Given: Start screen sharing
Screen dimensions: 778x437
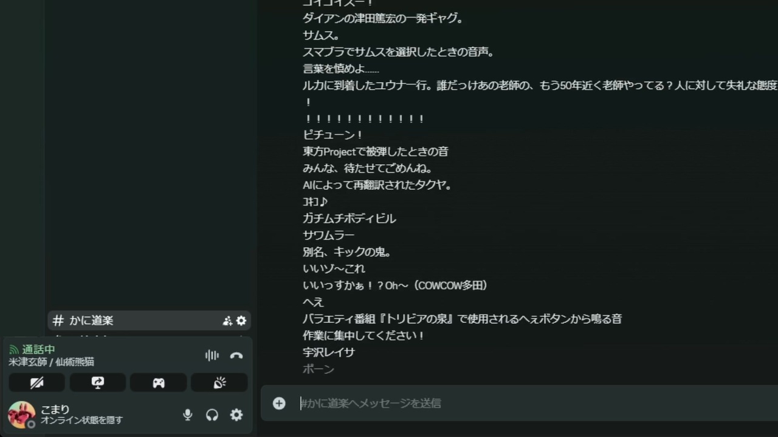Looking at the screenshot, I should click(98, 382).
